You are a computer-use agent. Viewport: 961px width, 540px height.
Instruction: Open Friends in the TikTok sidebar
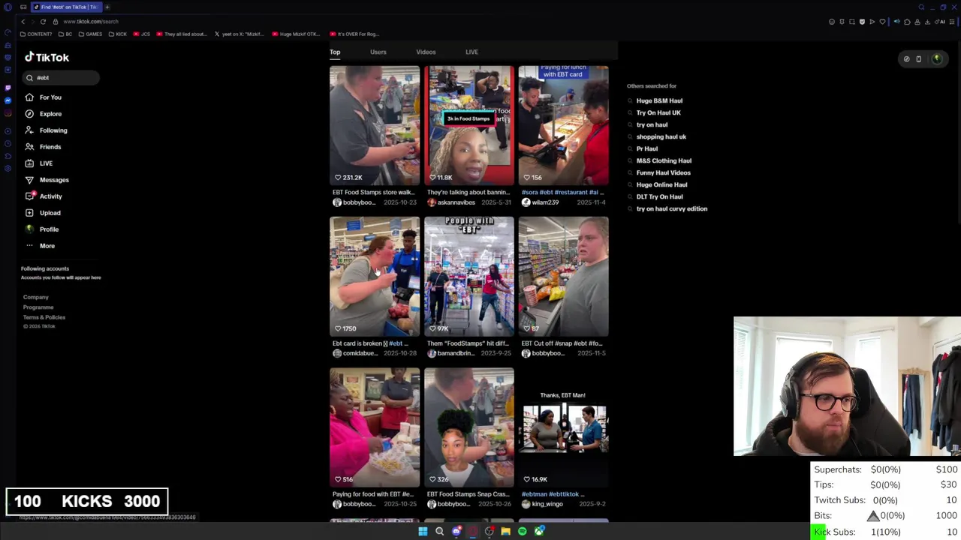(x=43, y=147)
